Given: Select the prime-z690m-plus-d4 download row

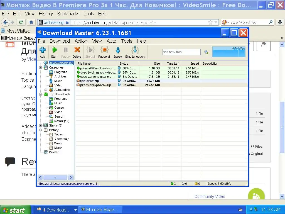Looking at the screenshot, I should [x=161, y=68].
